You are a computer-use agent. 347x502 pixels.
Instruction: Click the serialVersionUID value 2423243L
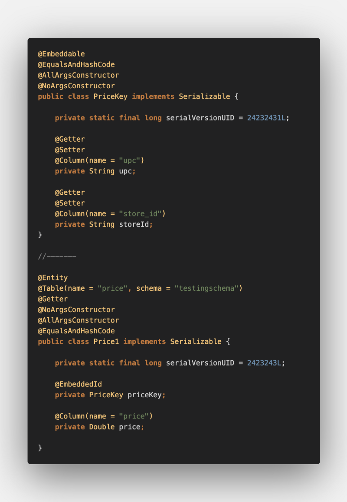coord(264,363)
